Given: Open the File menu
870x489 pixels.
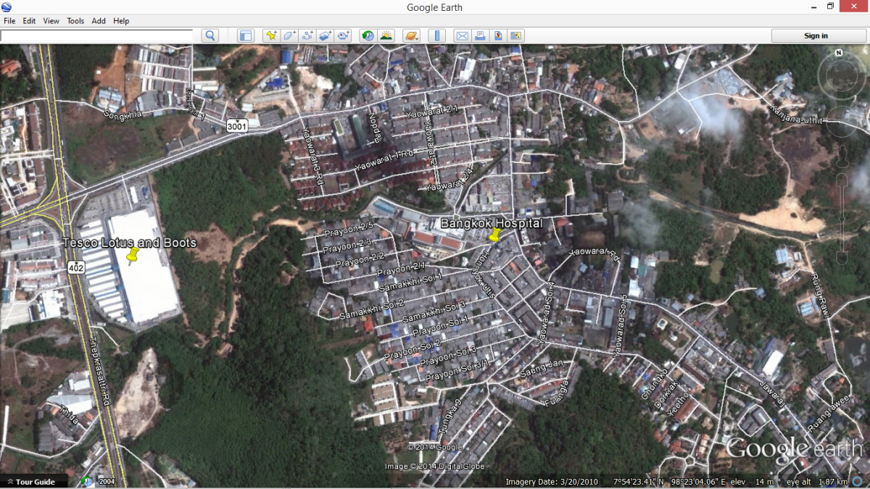Looking at the screenshot, I should pyautogui.click(x=9, y=21).
